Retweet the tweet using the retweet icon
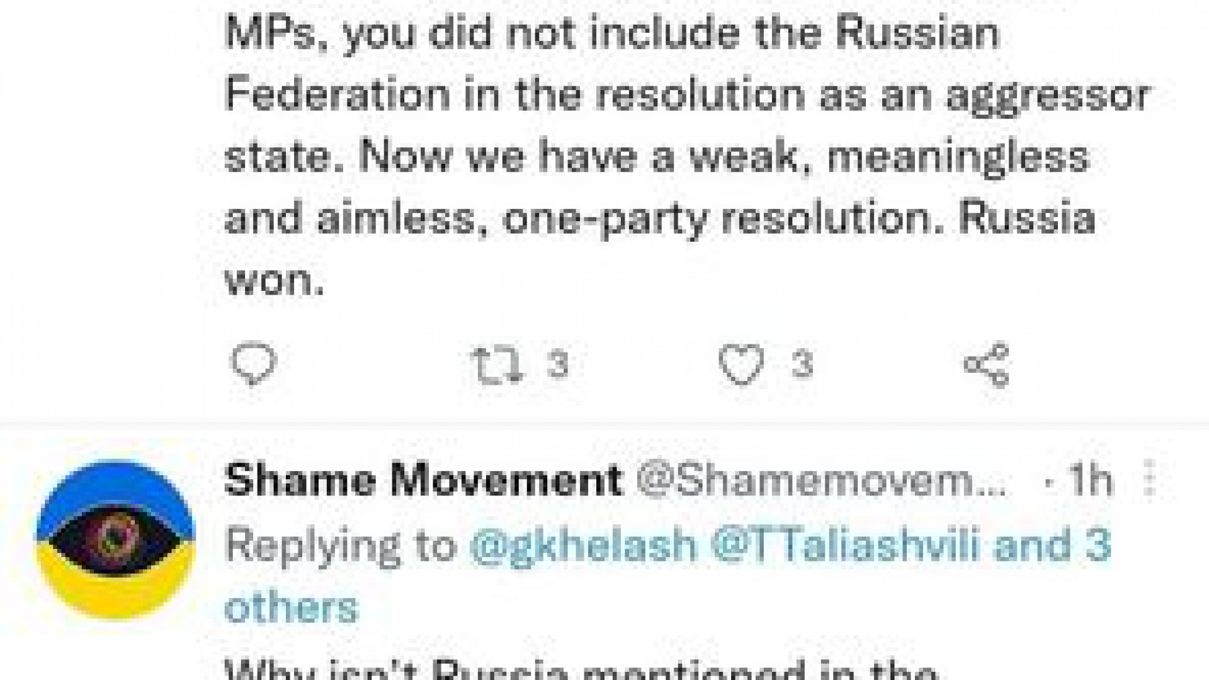The width and height of the screenshot is (1209, 680). 497,364
